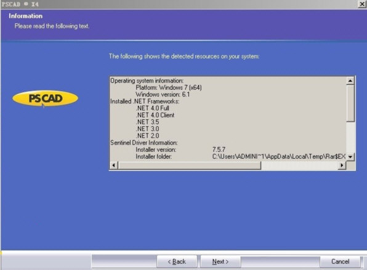The image size is (367, 270).
Task: Close the PSCAD X4 installer window
Action: coord(362,4)
